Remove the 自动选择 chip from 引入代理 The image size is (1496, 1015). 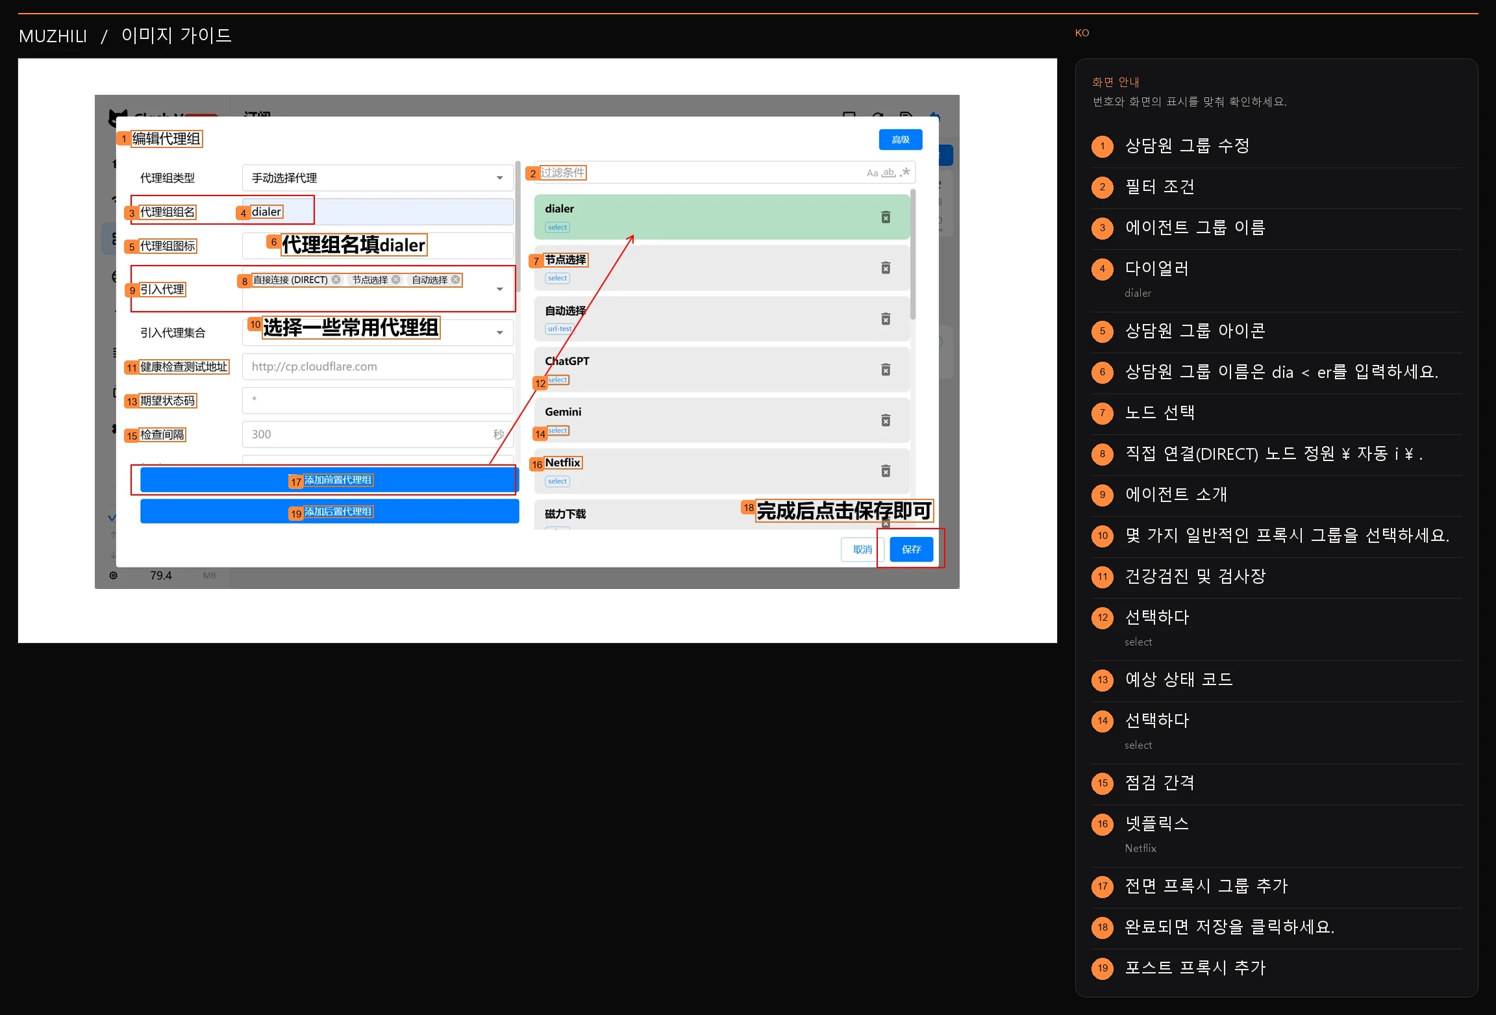point(456,280)
